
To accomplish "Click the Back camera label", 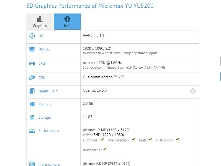I will click(x=49, y=131).
